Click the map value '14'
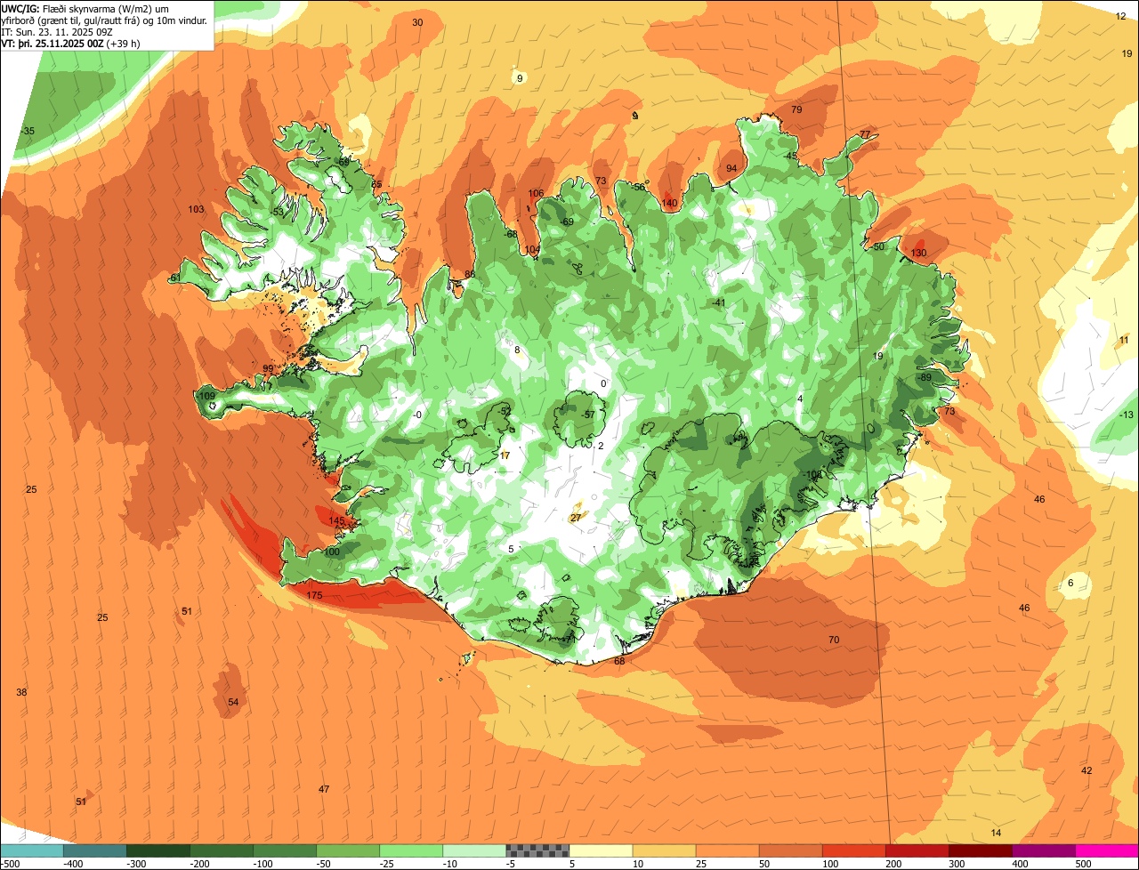Image resolution: width=1139 pixels, height=870 pixels. [x=996, y=834]
